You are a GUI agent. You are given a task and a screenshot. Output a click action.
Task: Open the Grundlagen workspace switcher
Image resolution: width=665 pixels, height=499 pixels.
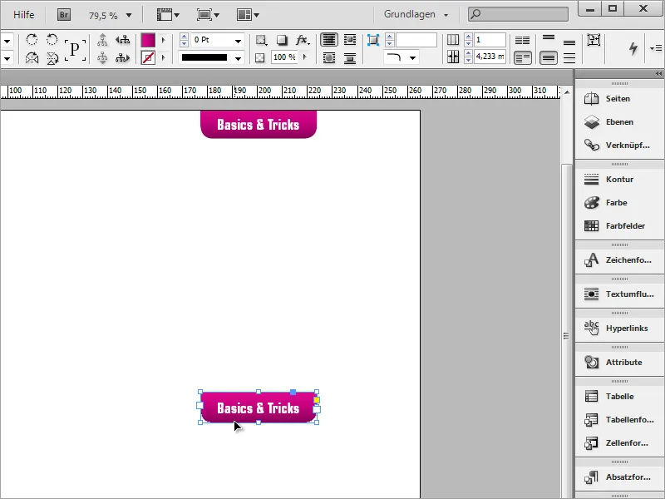coord(416,14)
